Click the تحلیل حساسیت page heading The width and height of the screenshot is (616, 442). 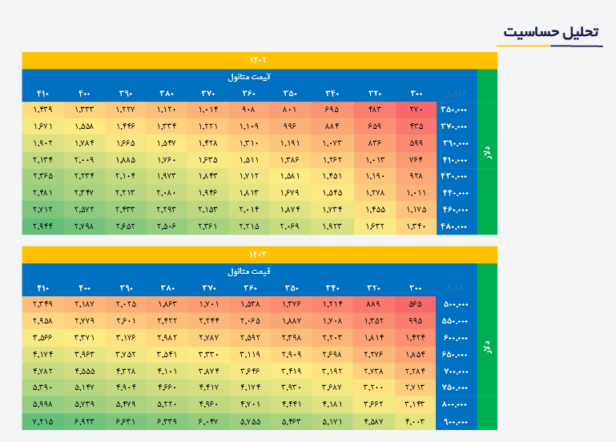[x=550, y=32]
